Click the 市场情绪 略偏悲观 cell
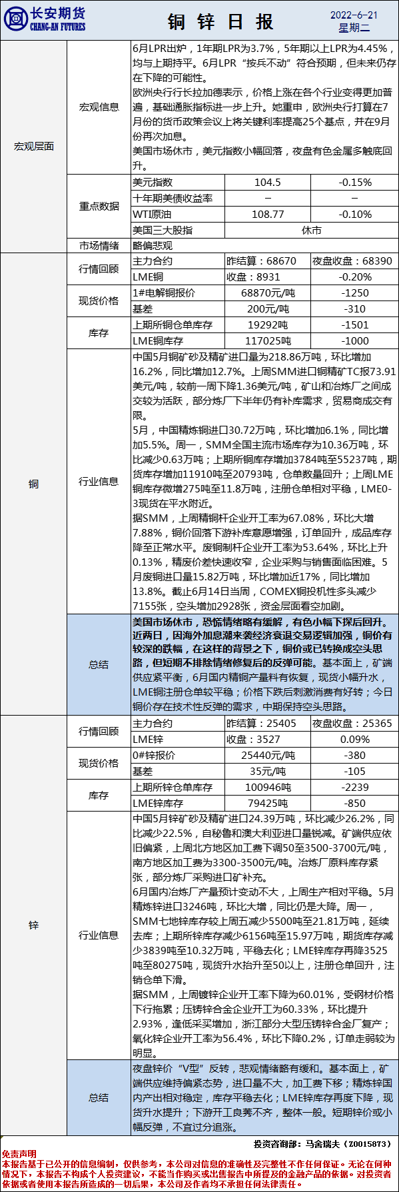This screenshot has height=1192, width=399. [264, 245]
